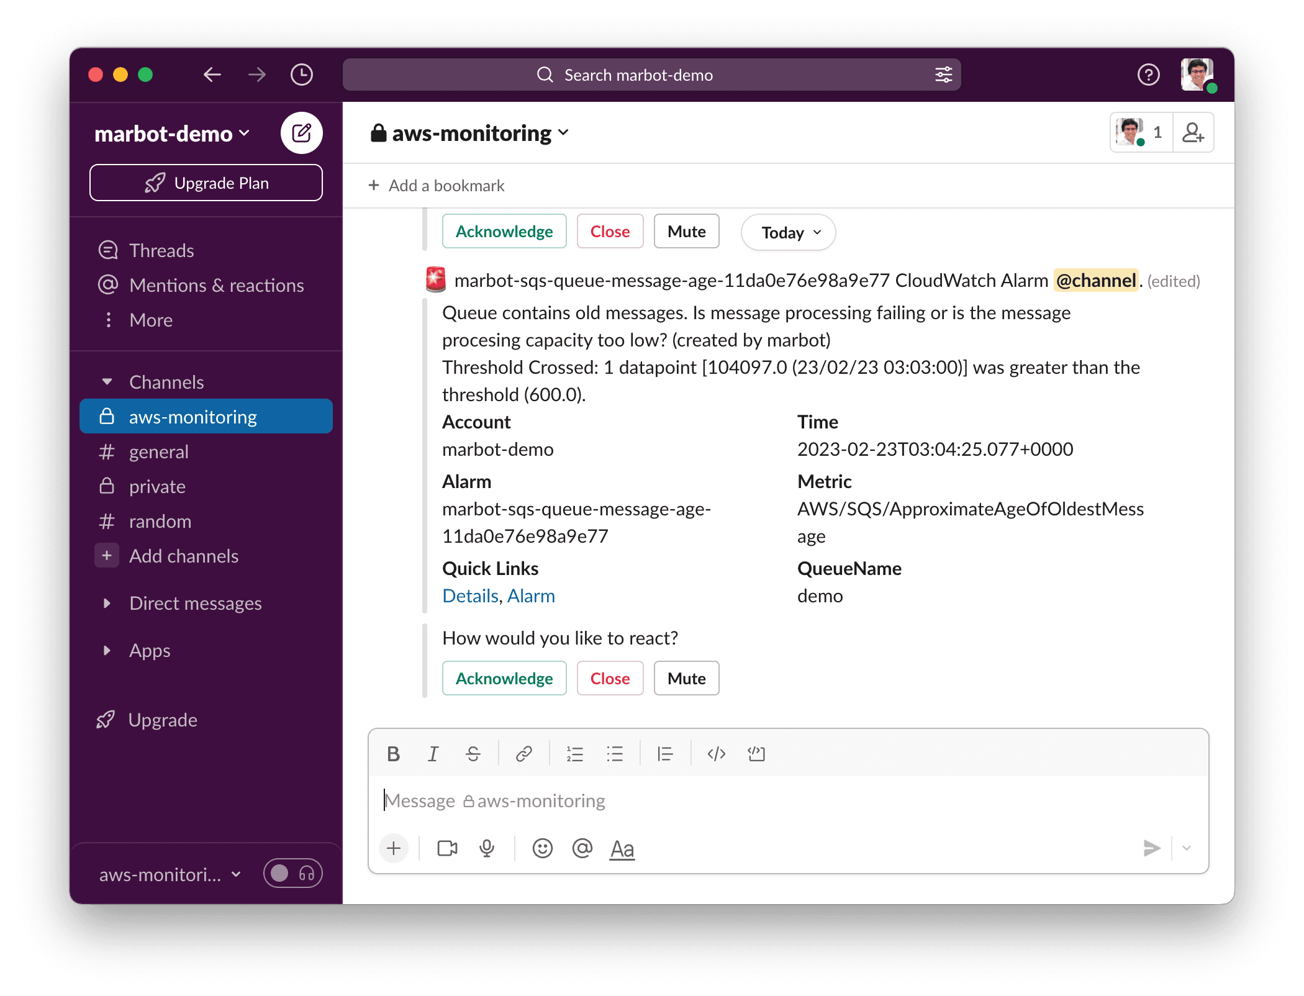
Task: Record a video clip
Action: point(446,848)
